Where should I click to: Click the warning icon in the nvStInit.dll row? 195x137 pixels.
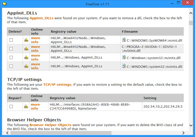point(26,49)
